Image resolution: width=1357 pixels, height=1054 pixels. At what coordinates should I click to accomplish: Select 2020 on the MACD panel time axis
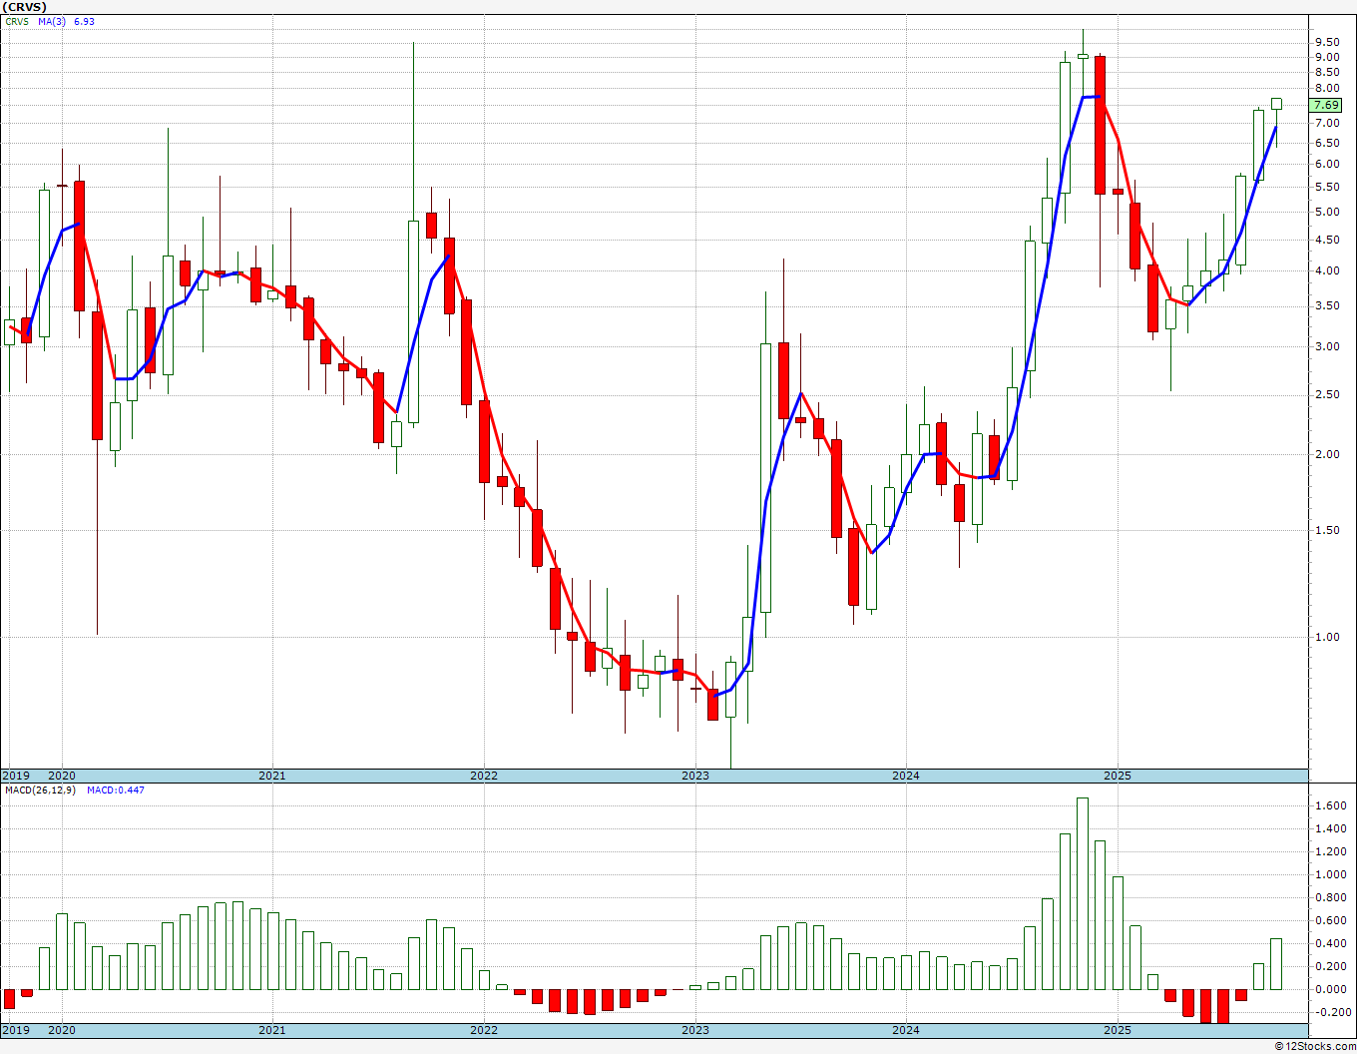[x=62, y=1030]
